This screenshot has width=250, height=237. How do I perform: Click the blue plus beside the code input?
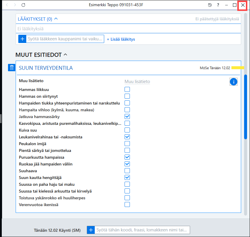tap(91, 230)
